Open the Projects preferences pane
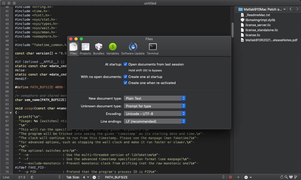Viewport: 301px width, 180px height. [x=86, y=49]
